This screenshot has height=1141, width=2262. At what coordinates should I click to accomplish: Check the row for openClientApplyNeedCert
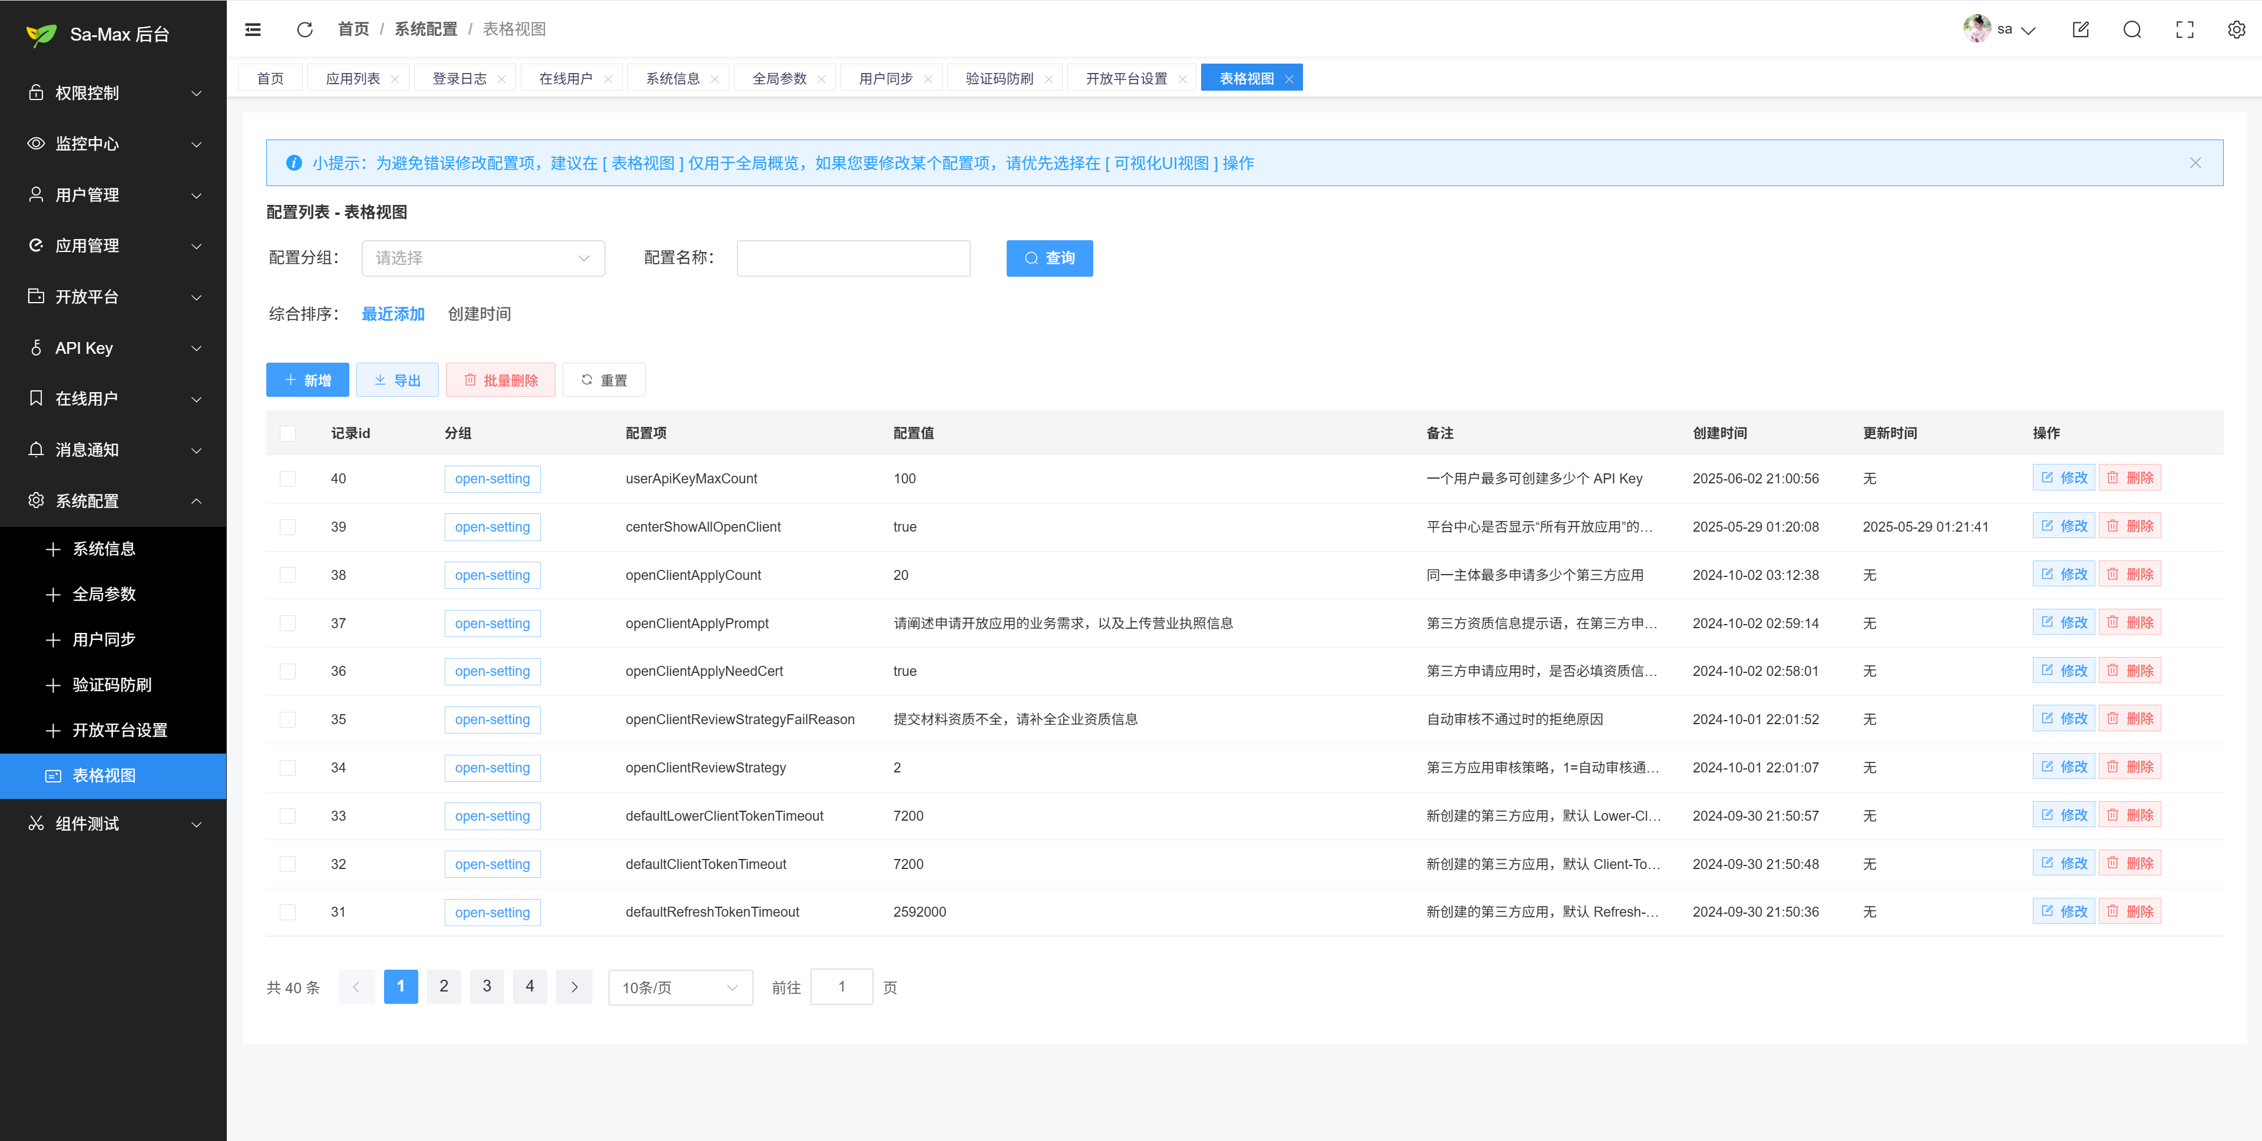pos(288,671)
